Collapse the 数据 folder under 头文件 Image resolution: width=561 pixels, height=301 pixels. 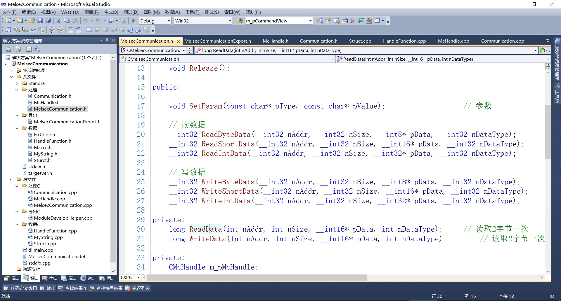pos(17,128)
